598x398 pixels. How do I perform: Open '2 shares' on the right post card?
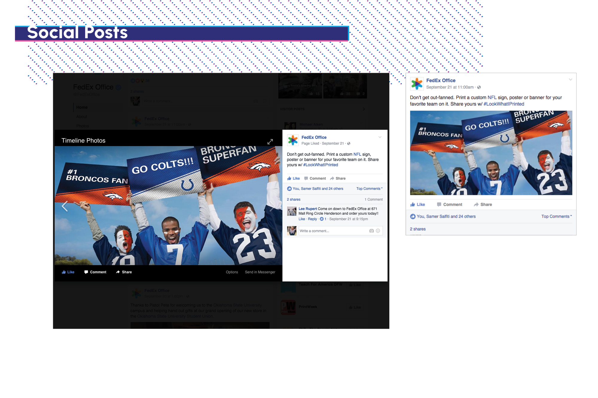tap(418, 229)
